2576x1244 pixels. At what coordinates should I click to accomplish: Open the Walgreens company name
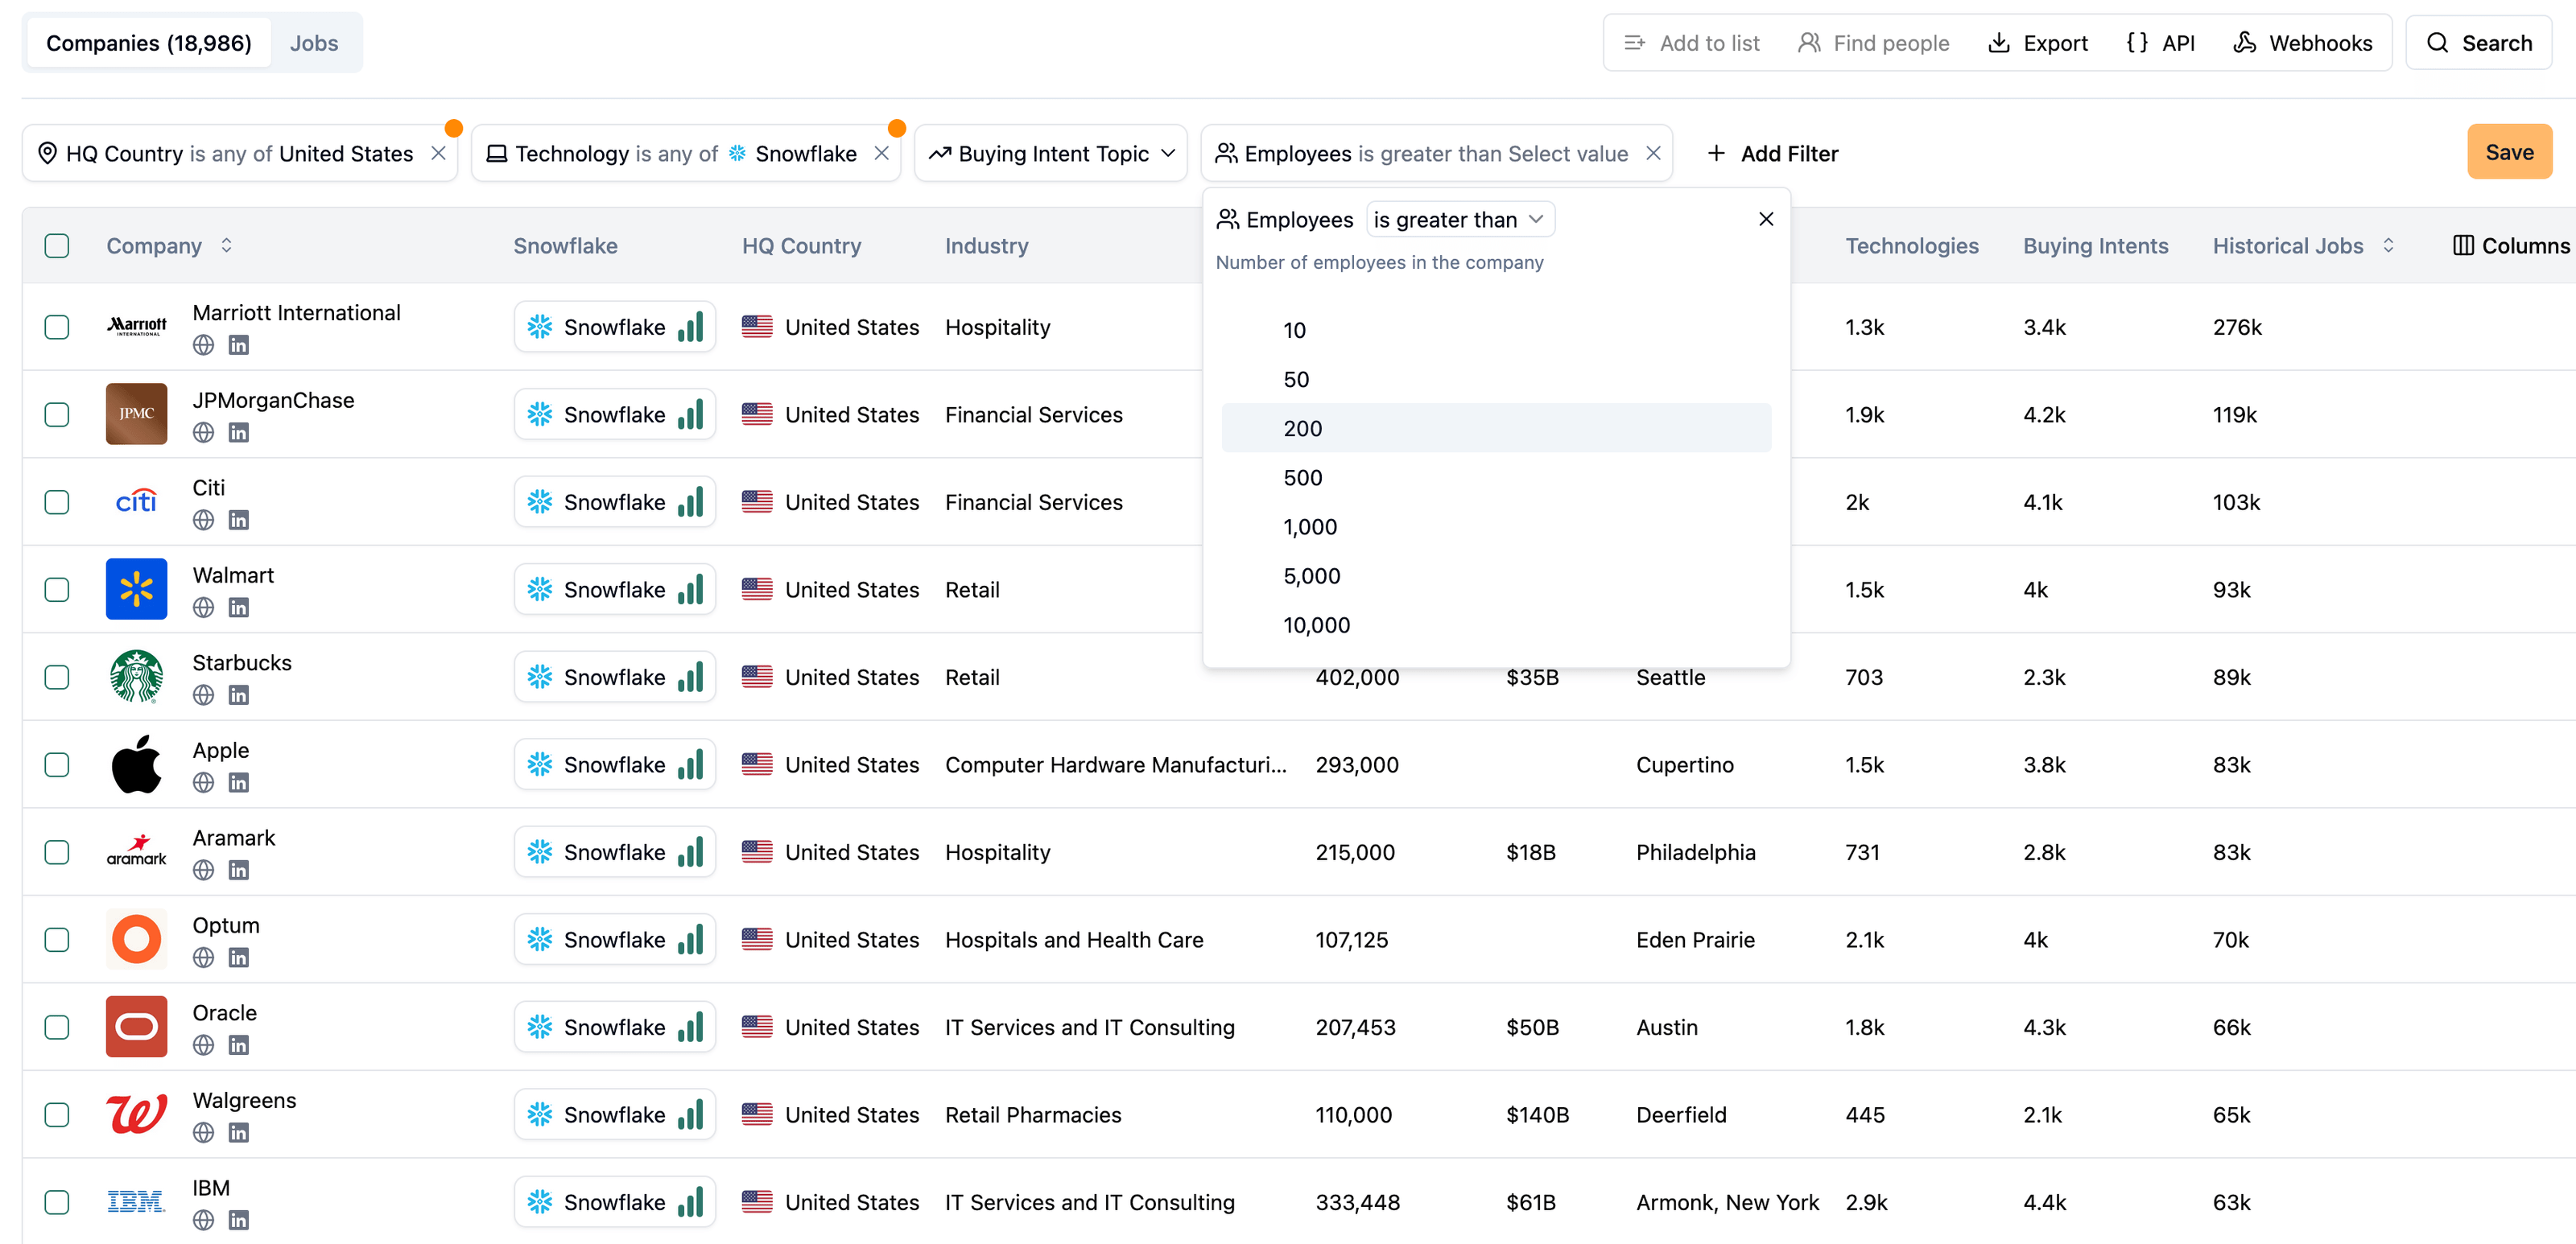point(244,1100)
